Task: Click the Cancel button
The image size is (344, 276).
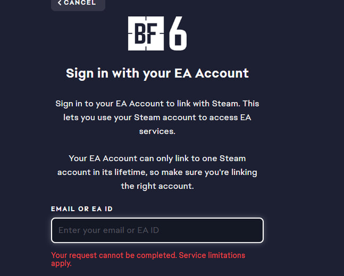Action: 77,3
